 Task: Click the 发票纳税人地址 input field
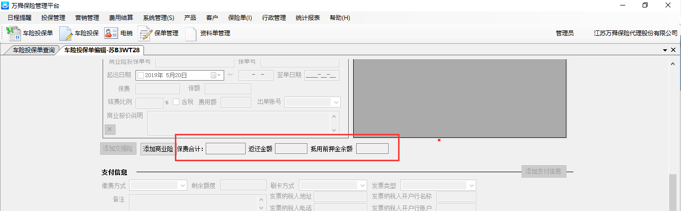[x=340, y=197]
